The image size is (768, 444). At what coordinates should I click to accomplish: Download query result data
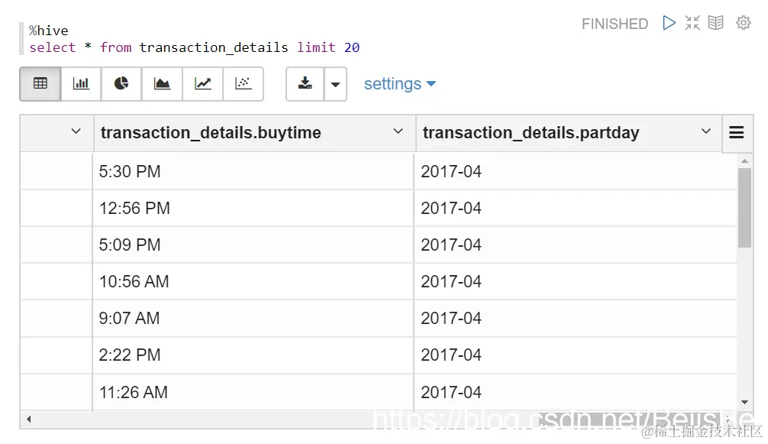tap(305, 84)
